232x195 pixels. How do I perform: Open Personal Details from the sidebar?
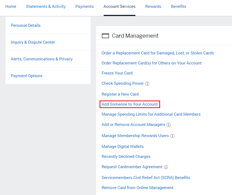tap(26, 25)
